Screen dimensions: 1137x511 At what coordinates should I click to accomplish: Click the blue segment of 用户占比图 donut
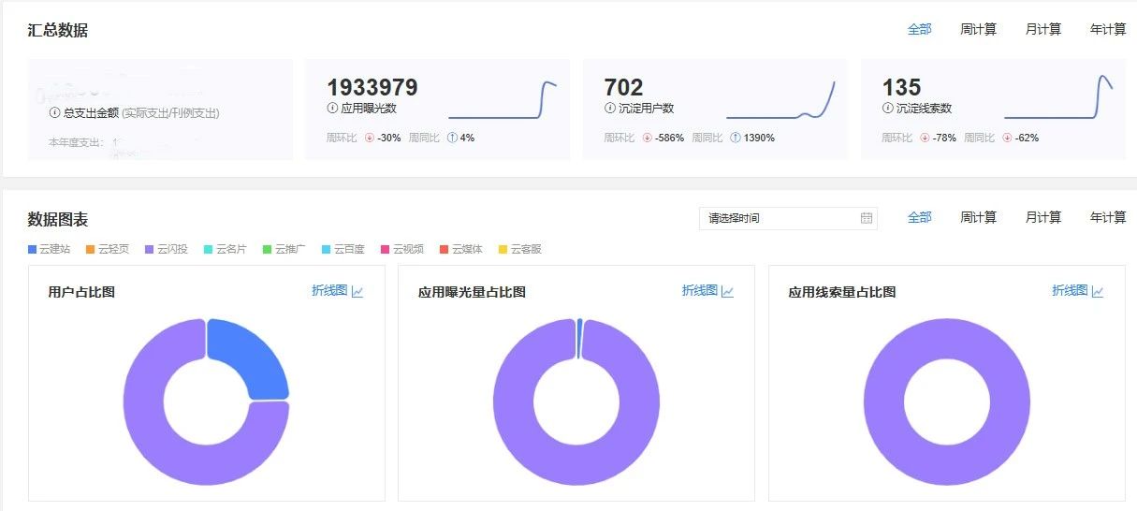tap(251, 358)
